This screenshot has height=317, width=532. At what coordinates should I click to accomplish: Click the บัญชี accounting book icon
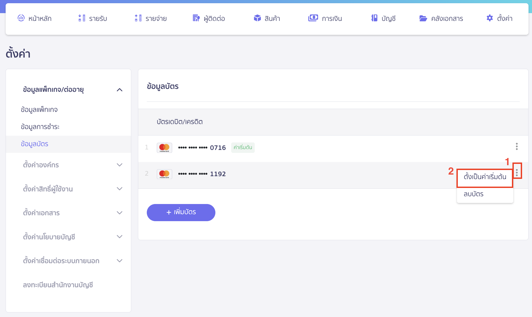374,18
